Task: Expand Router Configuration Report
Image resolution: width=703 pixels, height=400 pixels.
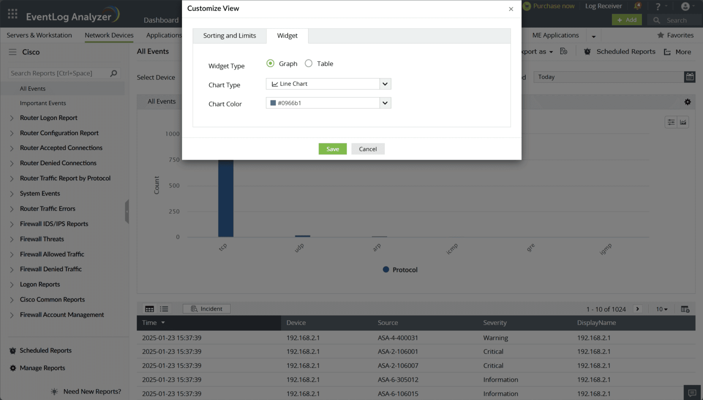Action: [12, 133]
